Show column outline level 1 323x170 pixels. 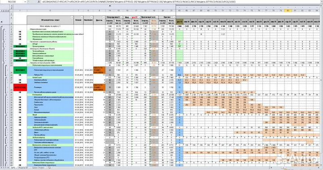[12, 5]
